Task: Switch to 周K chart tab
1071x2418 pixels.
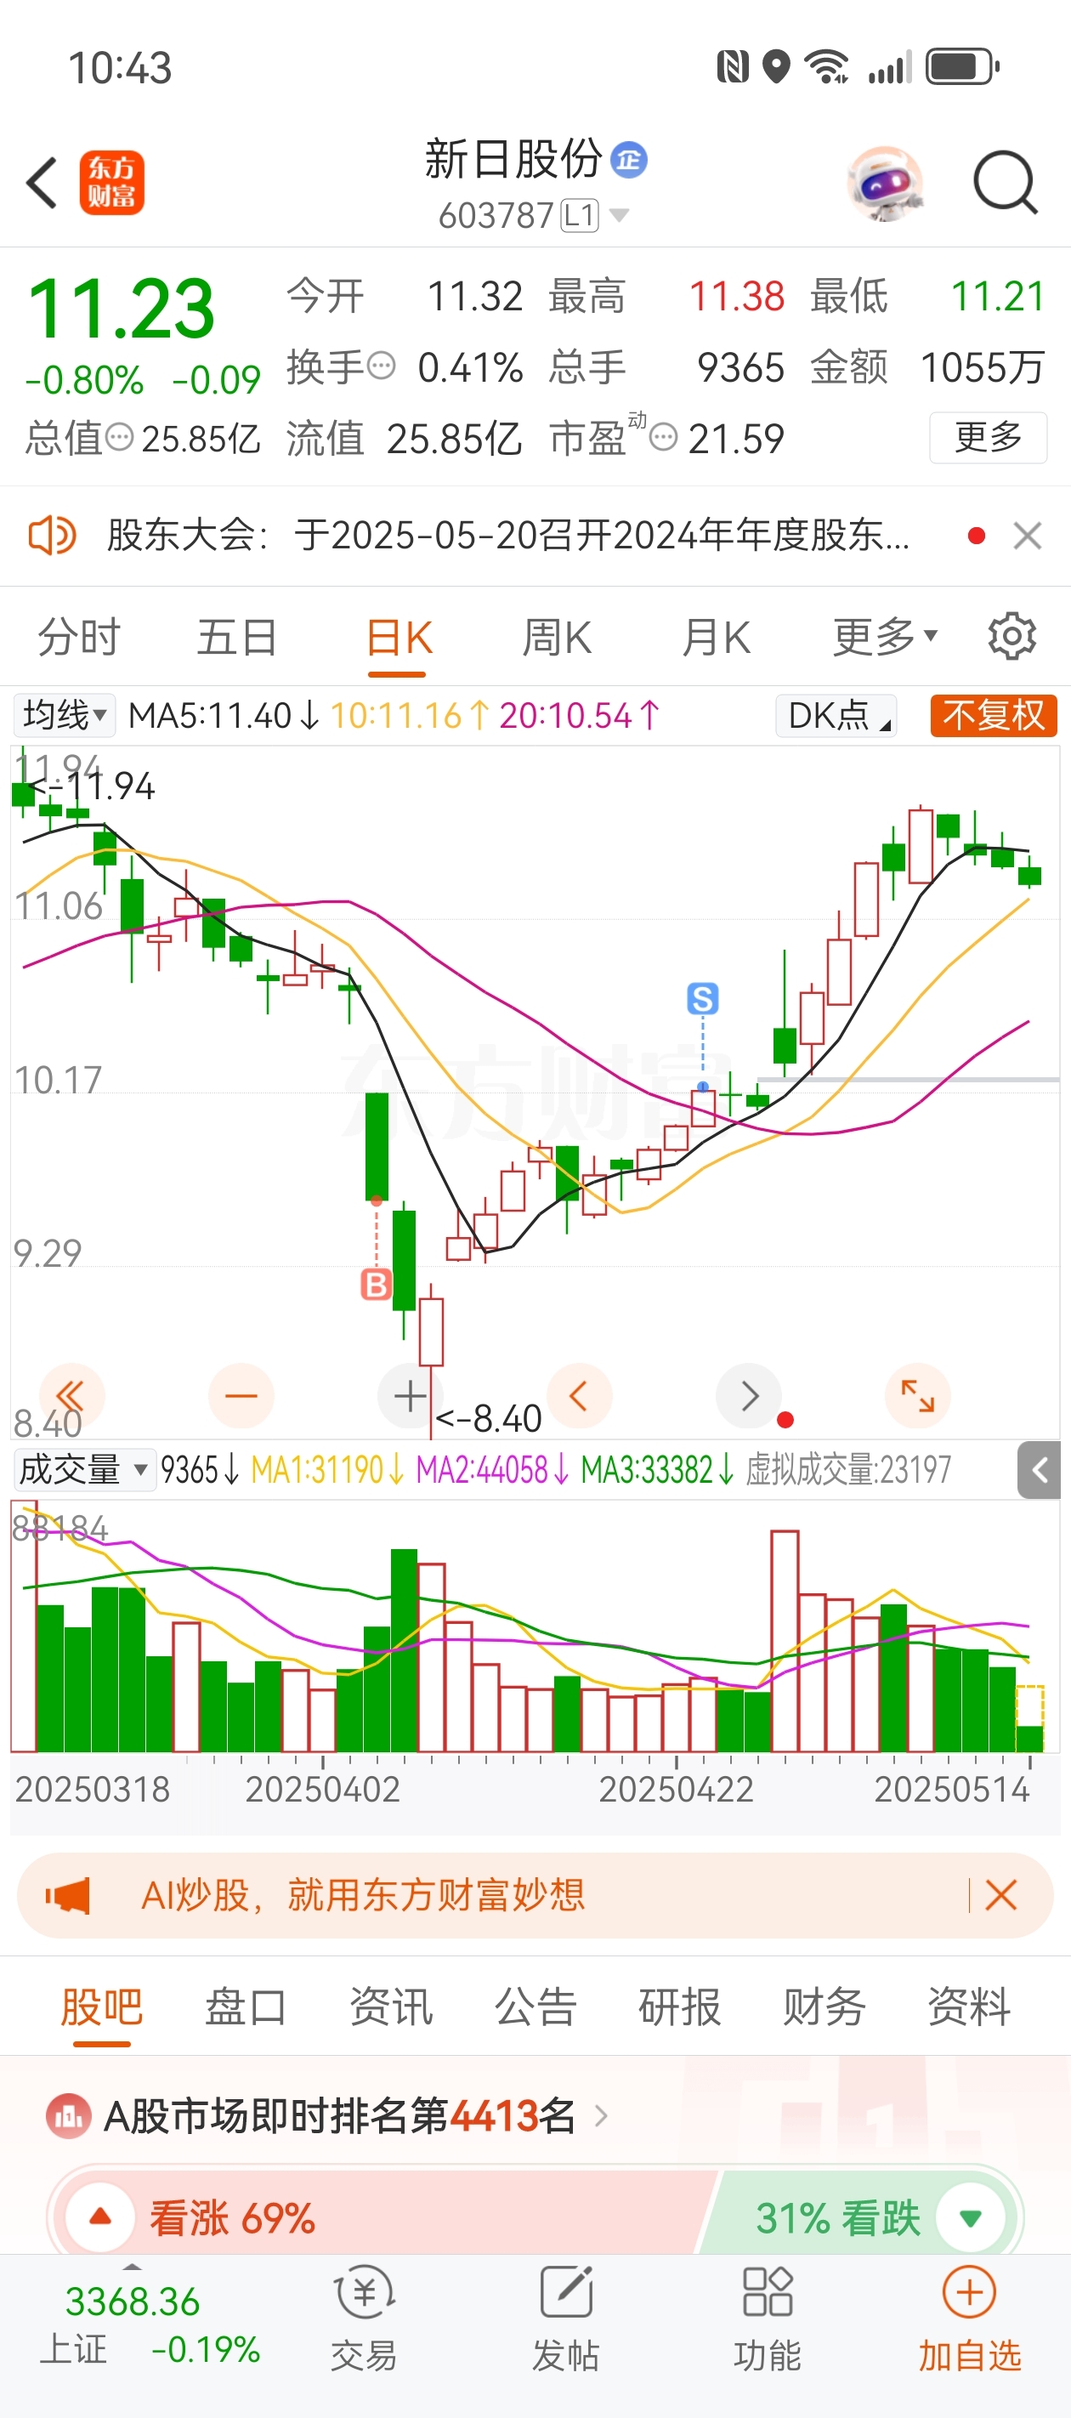Action: pos(557,637)
